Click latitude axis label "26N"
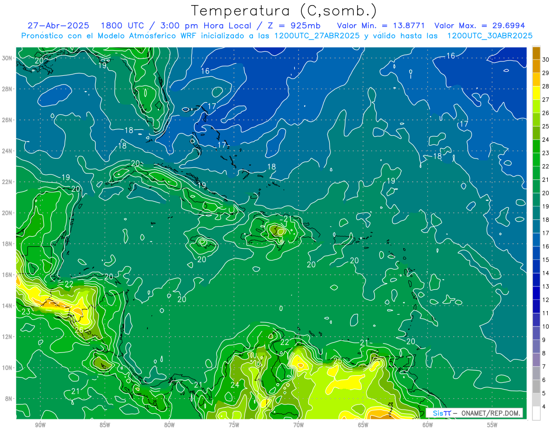 click(x=7, y=120)
